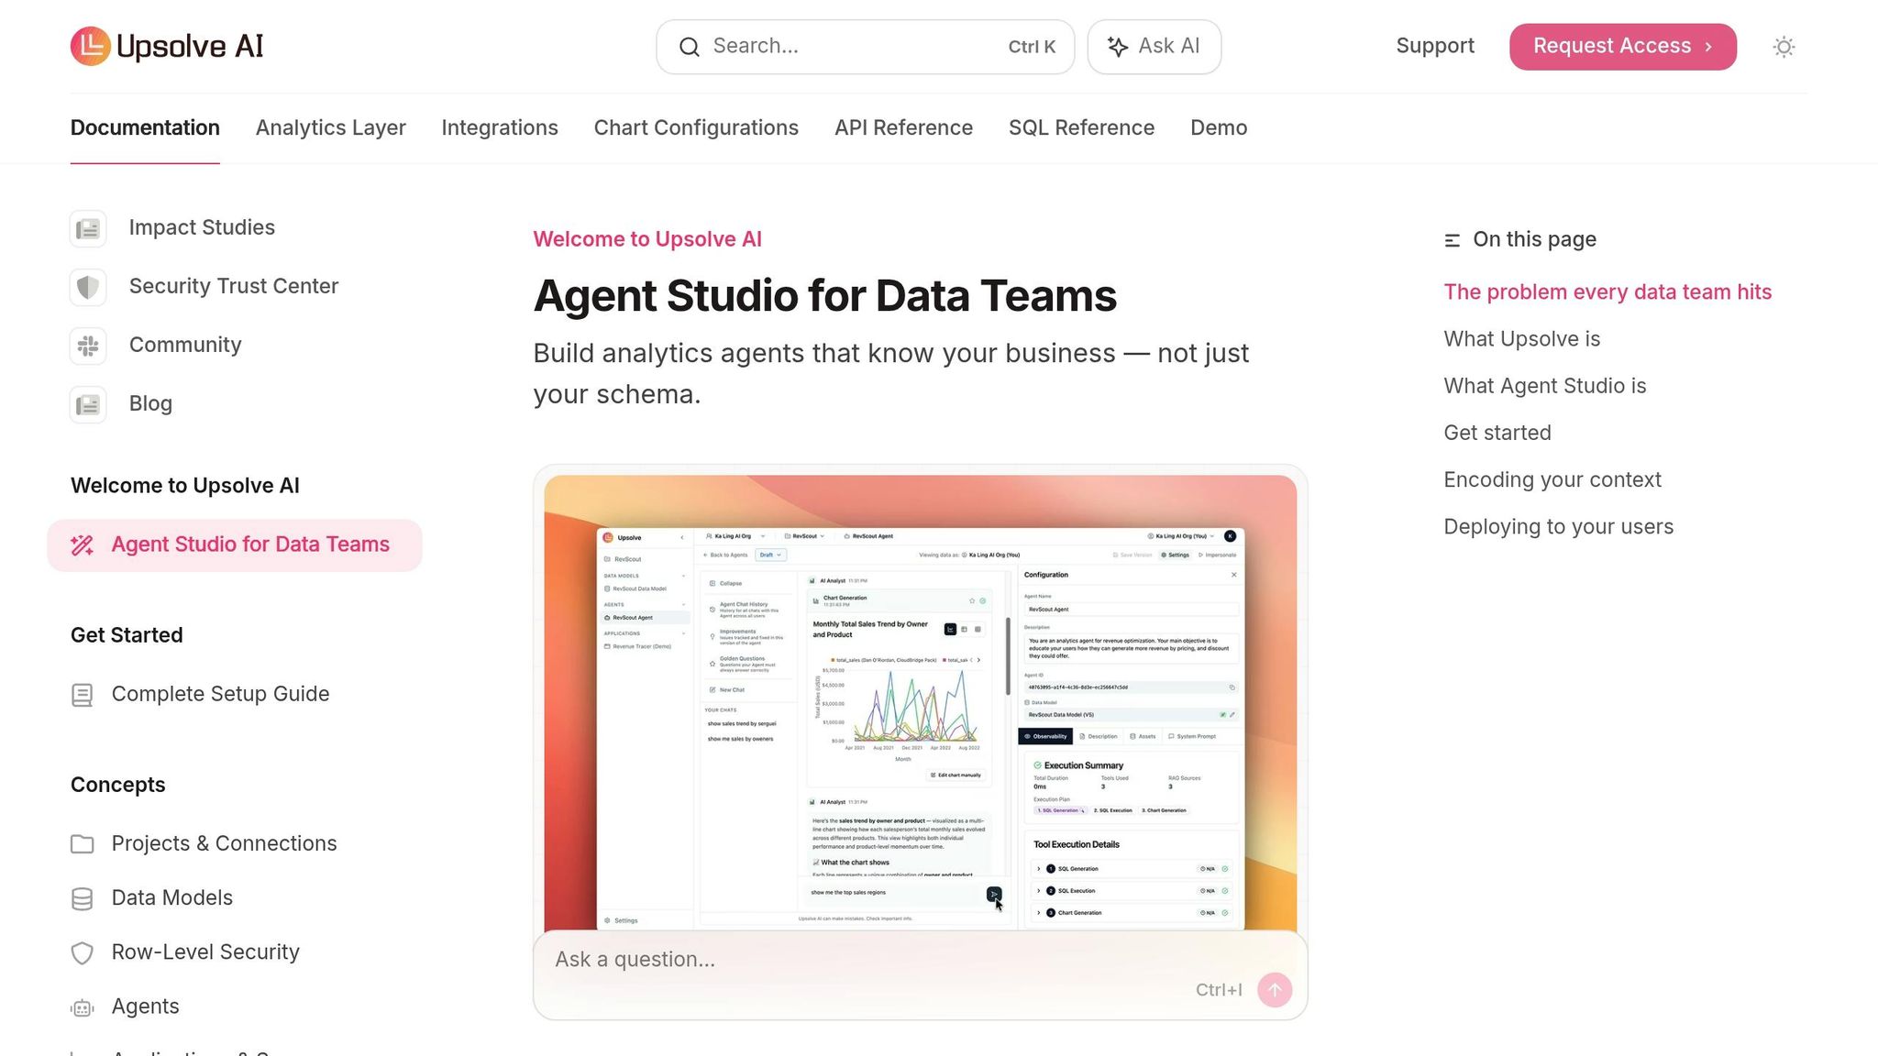Click the Ask a question field
Viewport: 1878px width, 1056px height.
(862, 960)
